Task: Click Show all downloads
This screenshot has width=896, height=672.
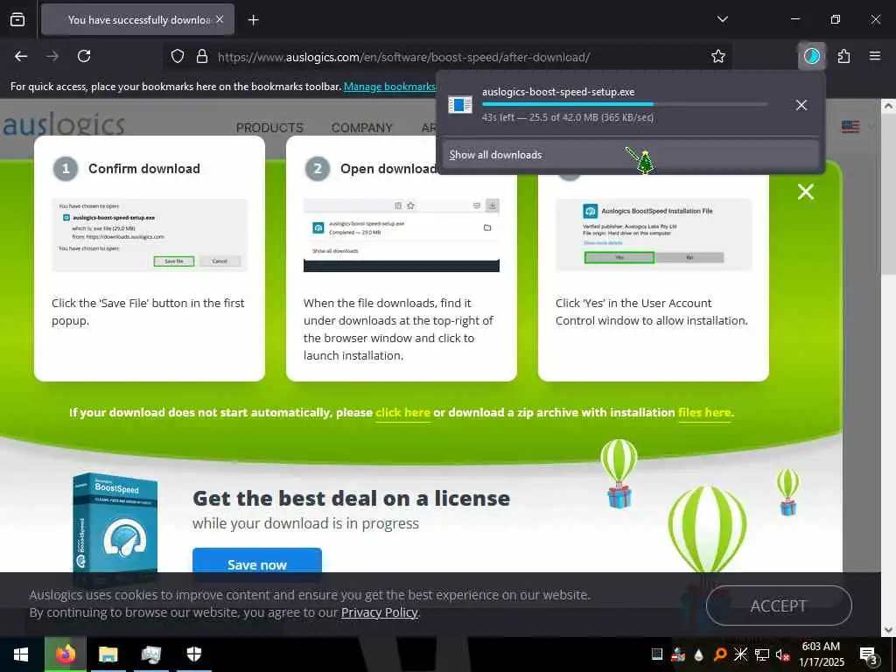Action: (x=631, y=155)
